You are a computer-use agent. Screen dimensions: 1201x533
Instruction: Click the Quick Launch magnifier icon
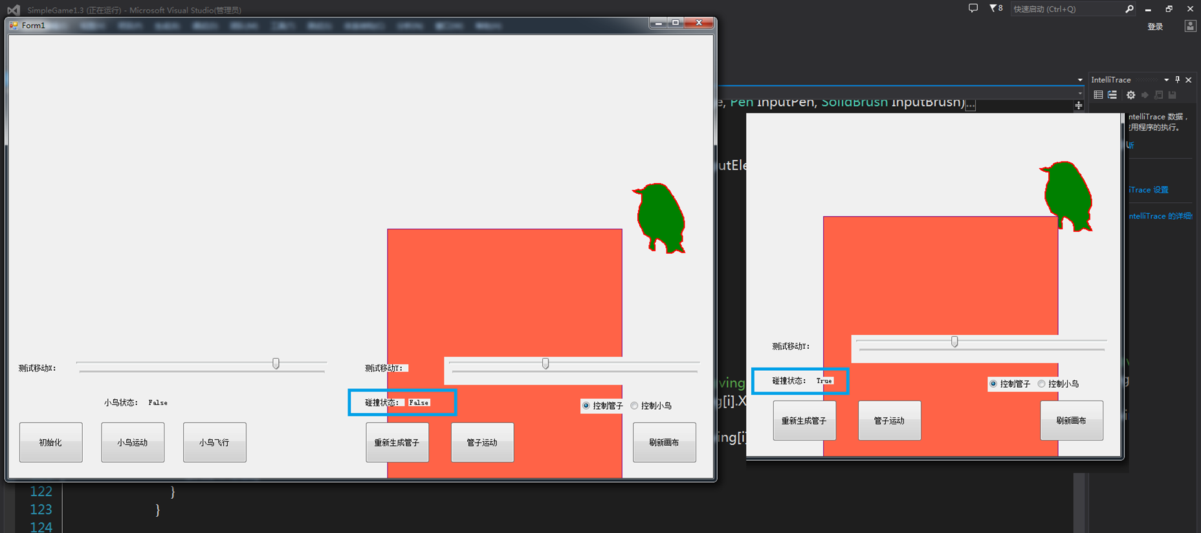(x=1129, y=9)
